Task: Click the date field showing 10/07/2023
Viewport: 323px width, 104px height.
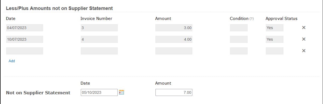Action: pos(25,39)
